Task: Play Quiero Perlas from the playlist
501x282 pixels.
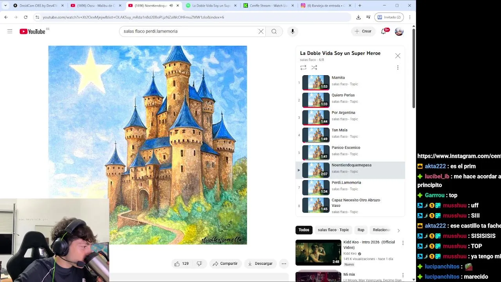Action: tap(350, 100)
